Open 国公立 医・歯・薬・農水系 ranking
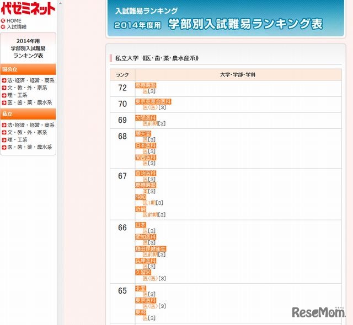This screenshot has height=325, width=353. pos(30,102)
